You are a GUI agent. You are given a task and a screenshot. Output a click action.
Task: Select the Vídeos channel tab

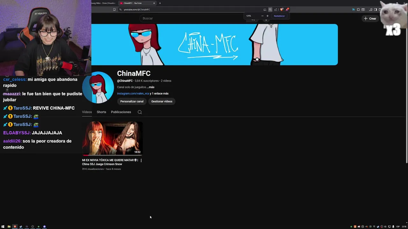tap(87, 112)
